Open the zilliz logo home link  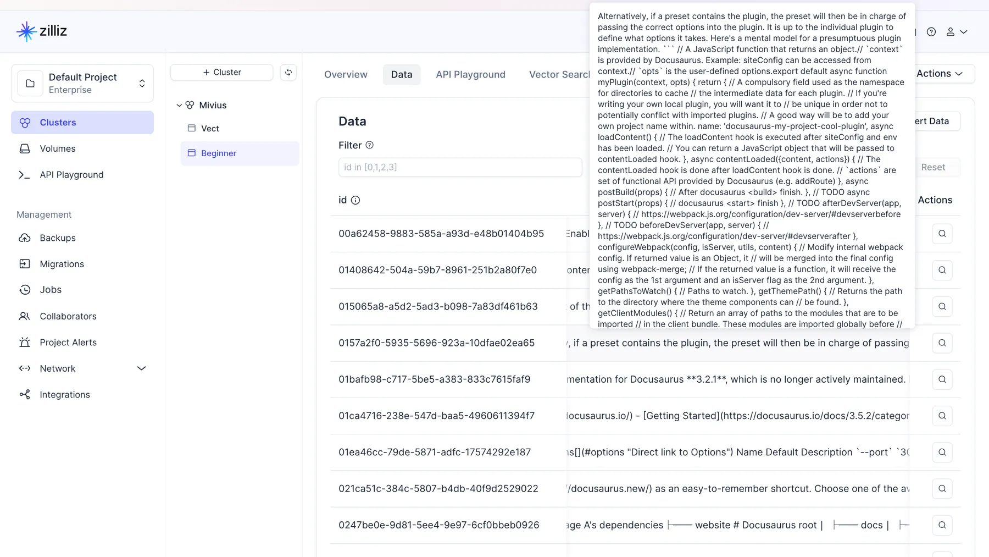pyautogui.click(x=42, y=31)
